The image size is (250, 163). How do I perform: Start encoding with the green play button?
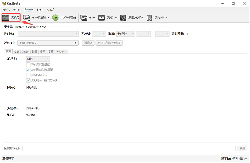pos(56,18)
